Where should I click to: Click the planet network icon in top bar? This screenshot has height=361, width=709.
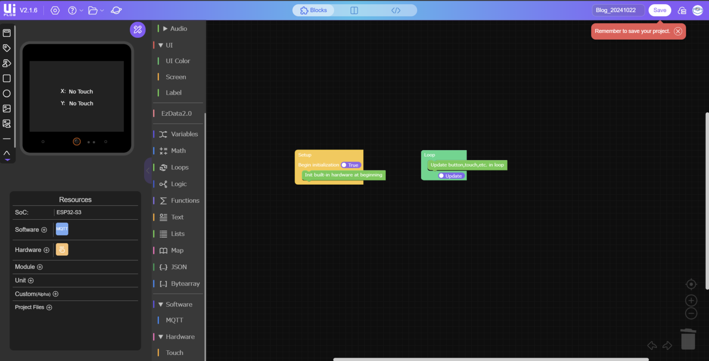116,10
